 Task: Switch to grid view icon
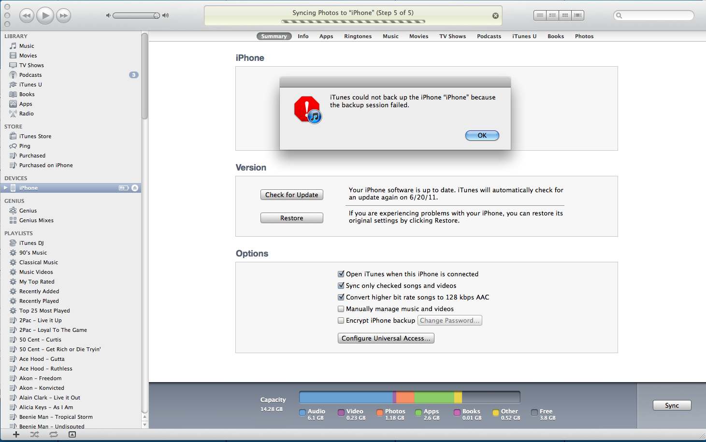pyautogui.click(x=565, y=15)
